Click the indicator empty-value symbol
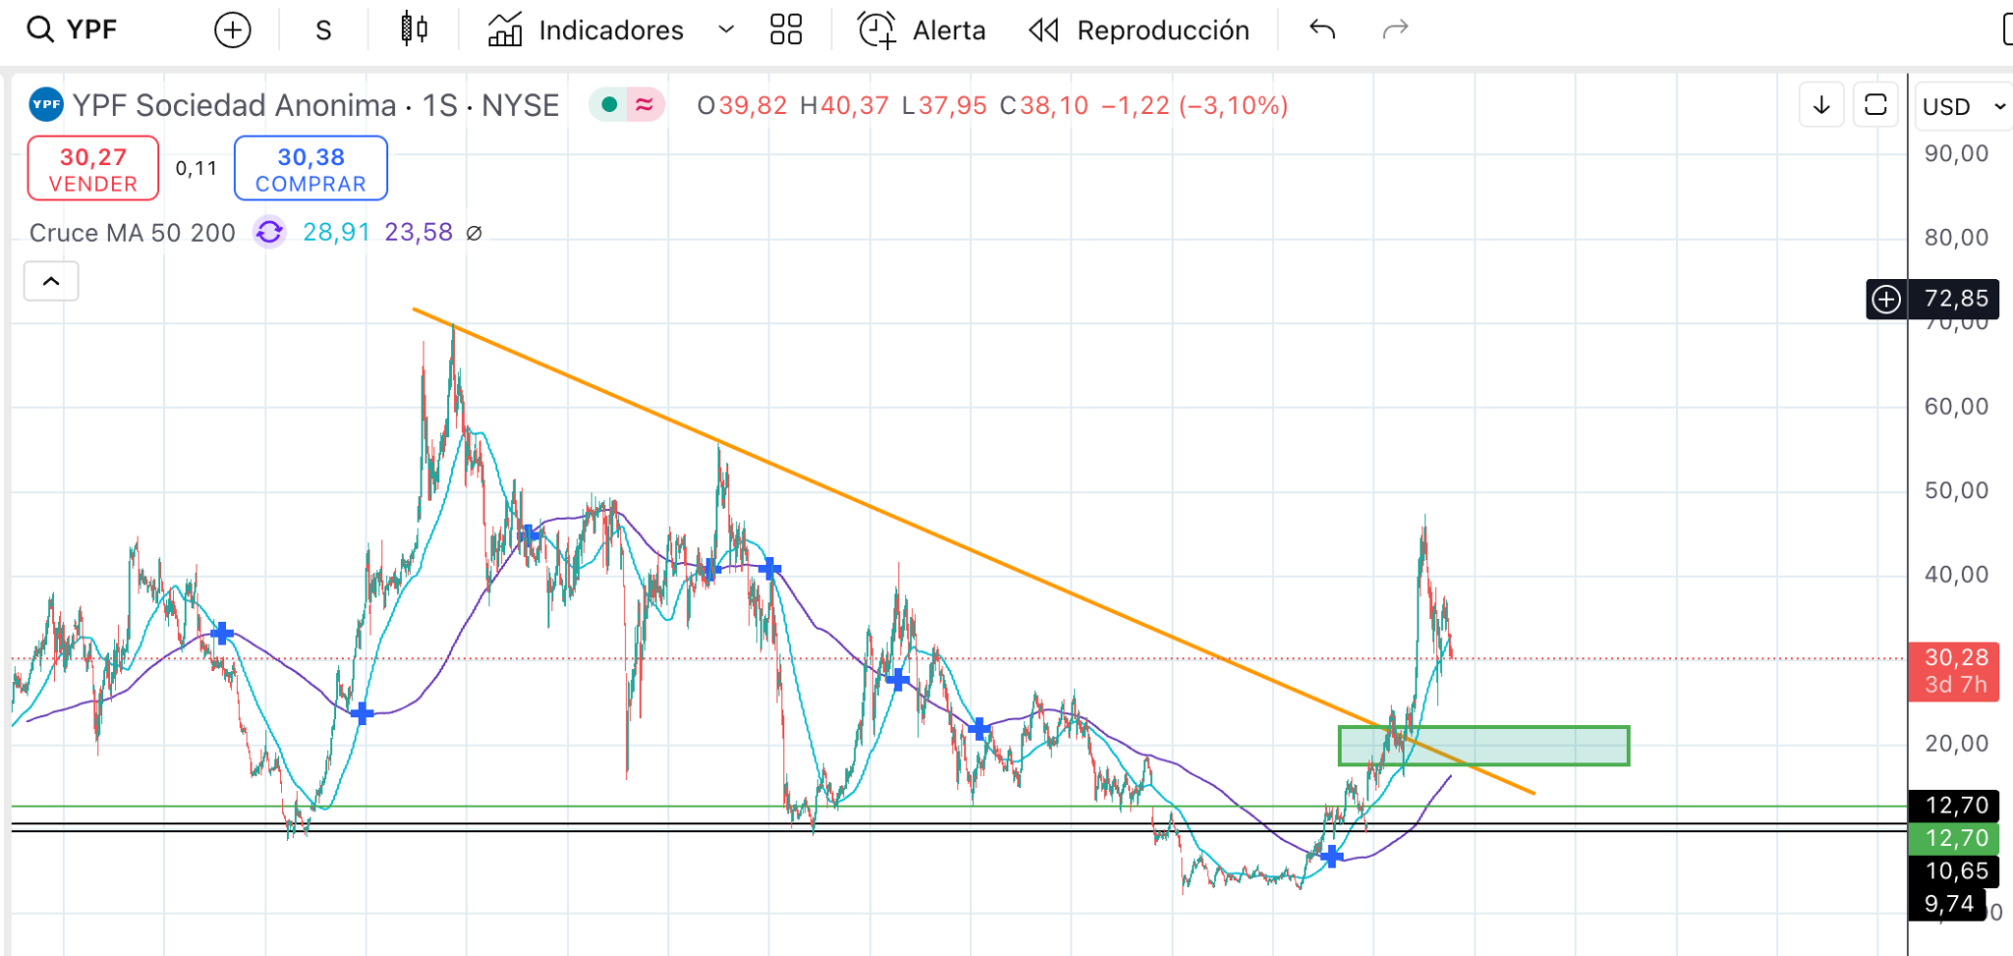Viewport: 2013px width, 956px height. click(x=474, y=233)
